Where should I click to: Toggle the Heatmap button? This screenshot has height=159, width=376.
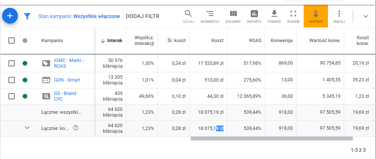point(316,16)
